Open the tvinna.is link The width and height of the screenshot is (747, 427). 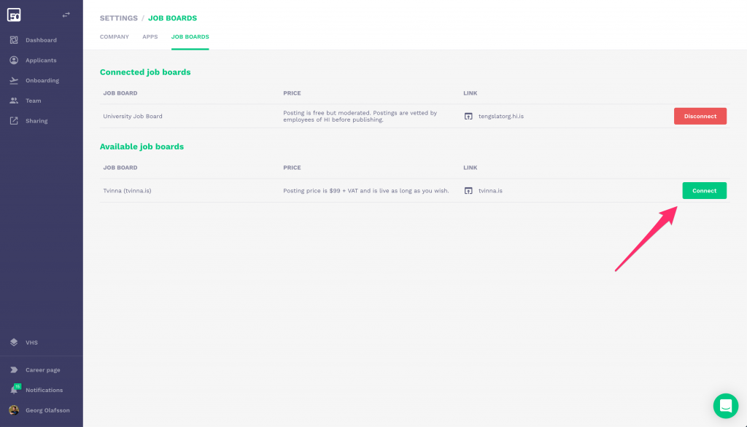pyautogui.click(x=490, y=190)
